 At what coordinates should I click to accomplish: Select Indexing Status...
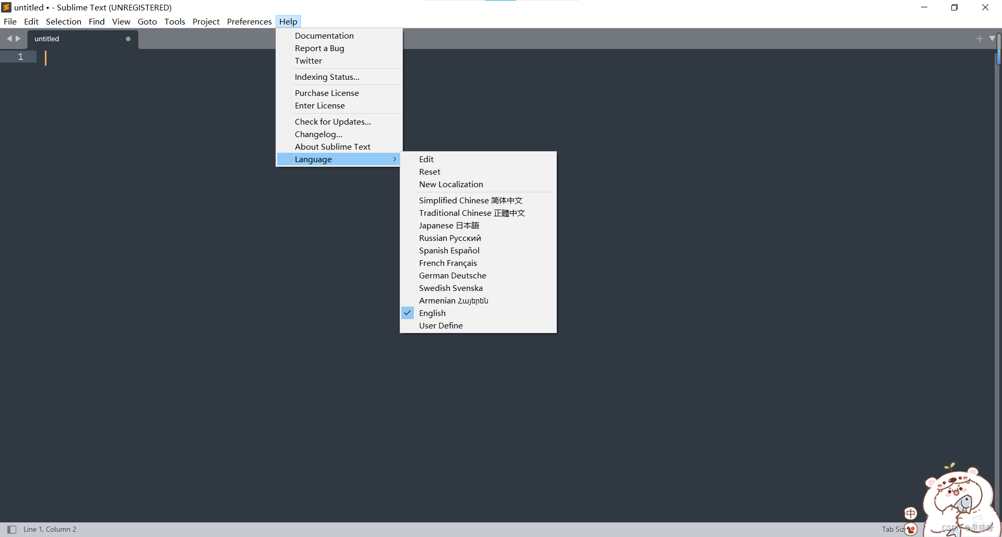pos(339,77)
